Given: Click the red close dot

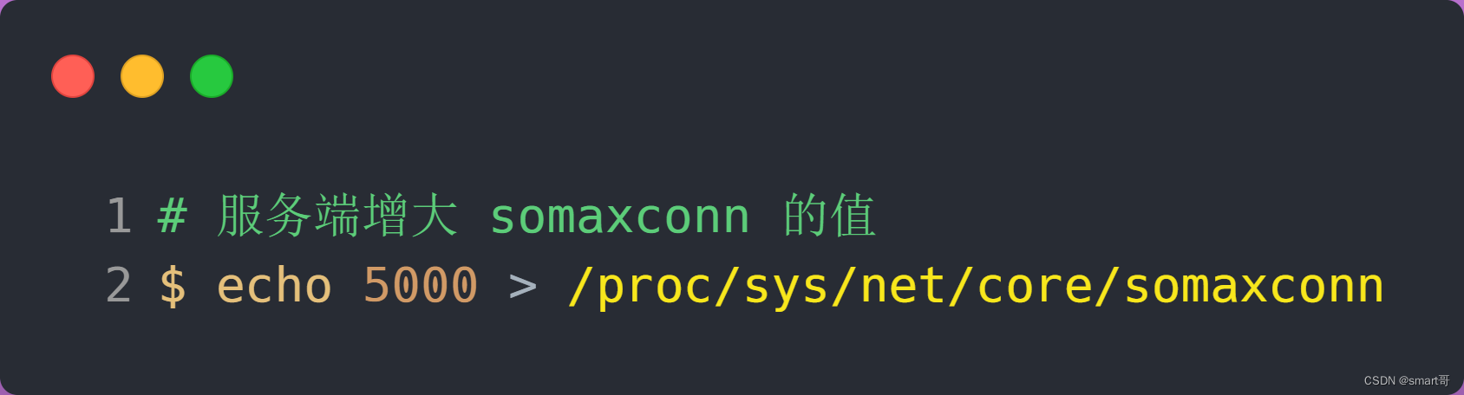Looking at the screenshot, I should tap(73, 76).
